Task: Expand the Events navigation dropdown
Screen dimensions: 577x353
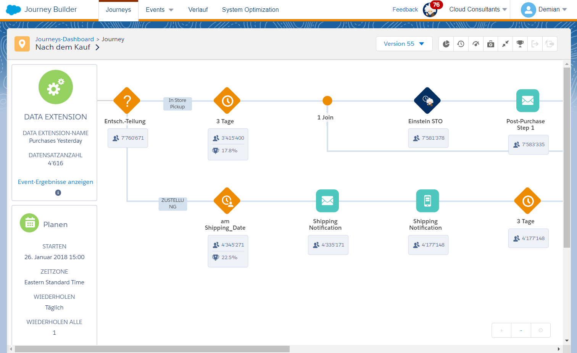Action: tap(159, 10)
